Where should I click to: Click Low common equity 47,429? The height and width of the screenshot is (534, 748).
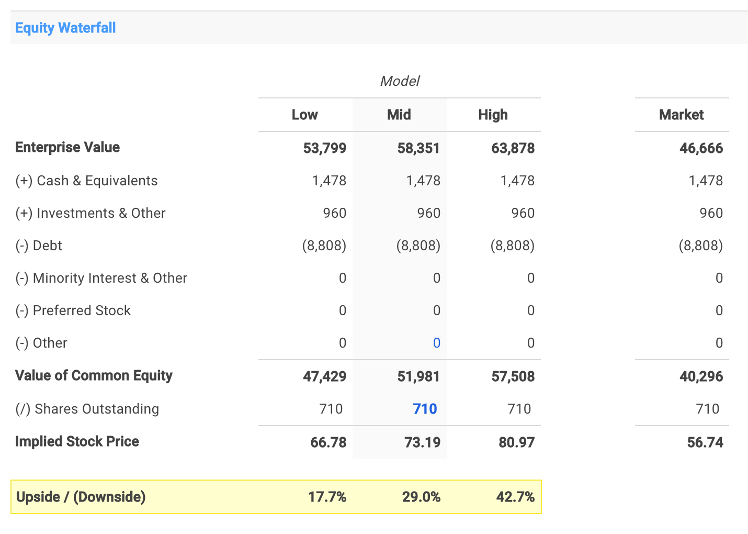point(325,376)
